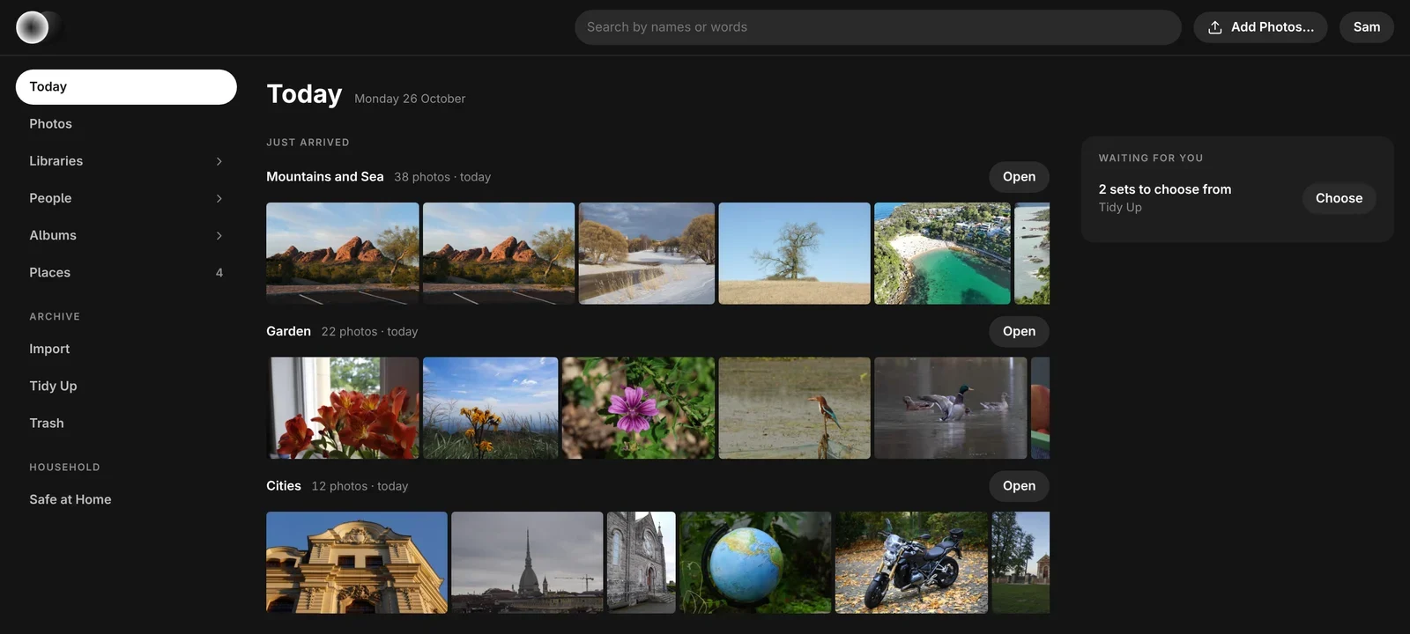The height and width of the screenshot is (634, 1410).
Task: Click the Mountains and Sea title
Action: [x=325, y=177]
